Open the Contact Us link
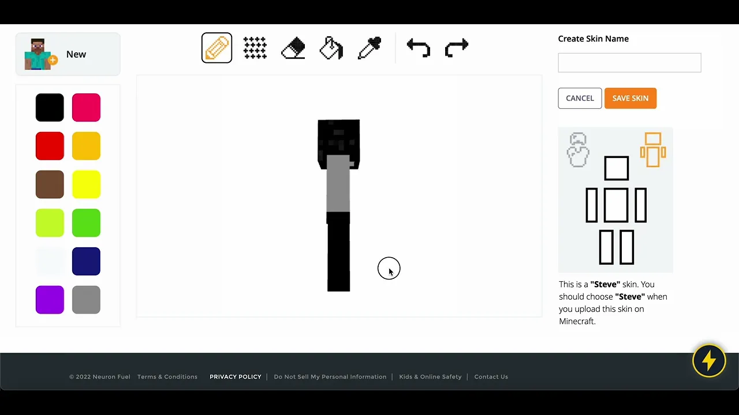This screenshot has width=739, height=415. point(491,377)
